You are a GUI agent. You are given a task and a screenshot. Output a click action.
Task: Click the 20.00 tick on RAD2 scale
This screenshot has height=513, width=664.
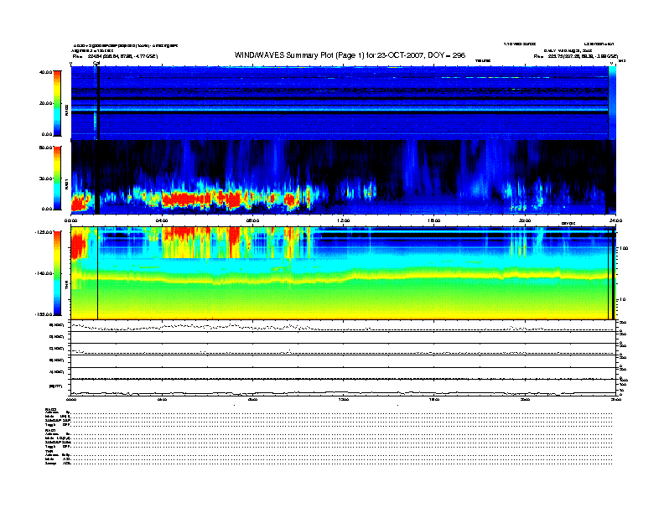point(46,103)
